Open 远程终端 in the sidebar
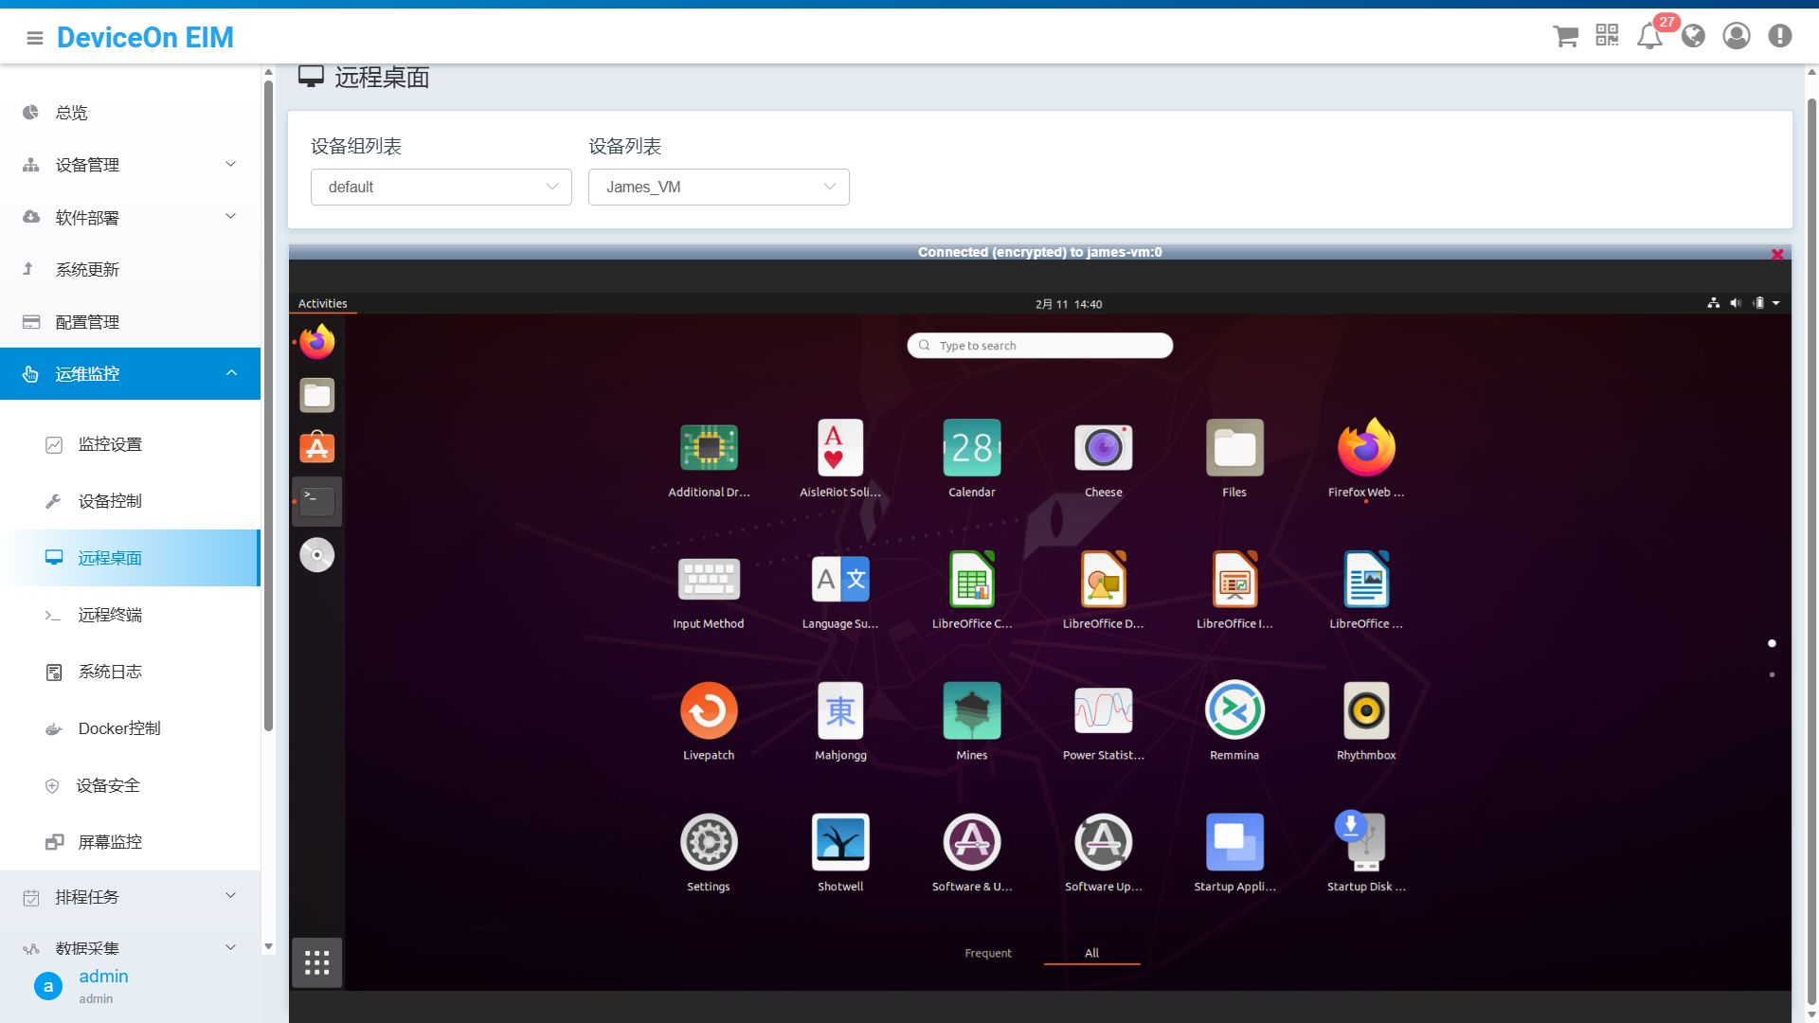 click(110, 616)
